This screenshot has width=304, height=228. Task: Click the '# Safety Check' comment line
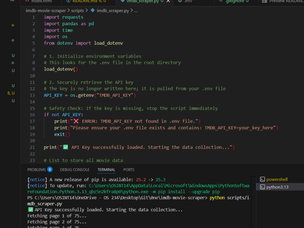click(131, 109)
